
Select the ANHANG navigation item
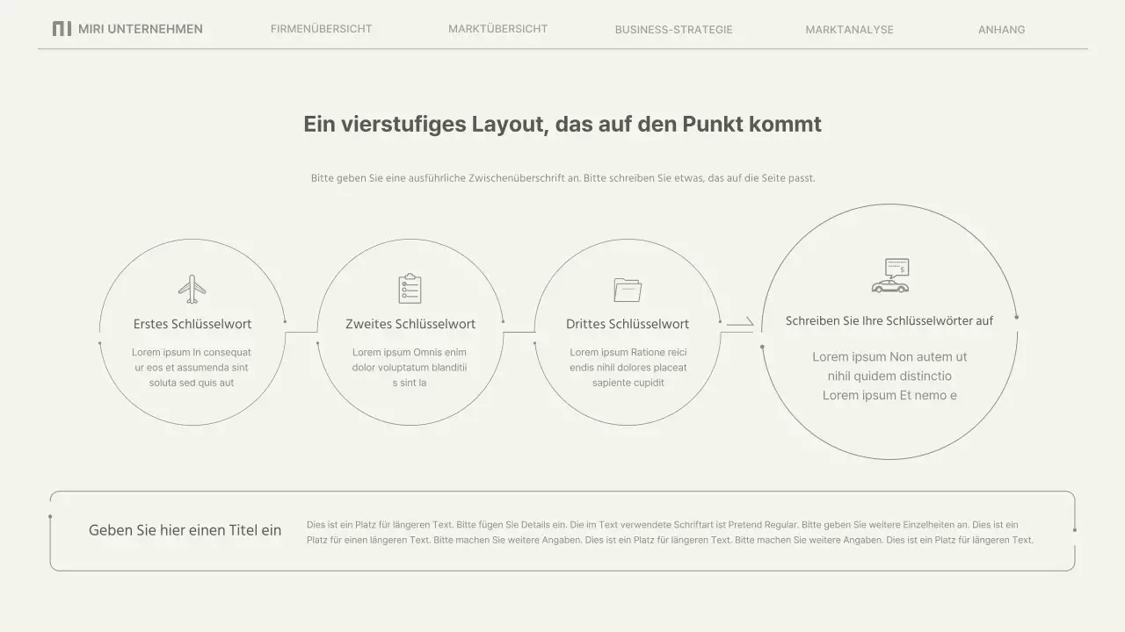pos(1001,29)
